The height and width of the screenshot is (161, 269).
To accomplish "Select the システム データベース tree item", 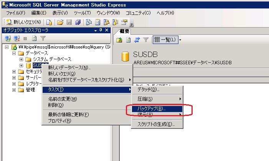I will (x=52, y=59).
